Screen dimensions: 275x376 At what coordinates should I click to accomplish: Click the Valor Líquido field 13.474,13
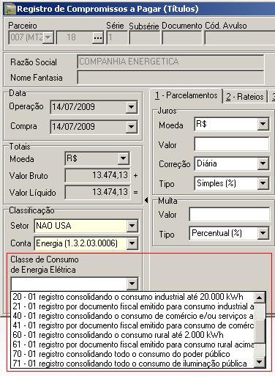click(97, 192)
